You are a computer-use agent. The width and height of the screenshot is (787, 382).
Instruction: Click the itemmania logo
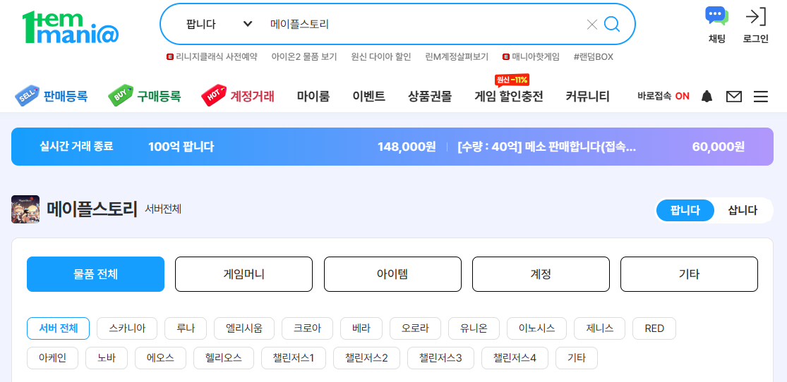point(71,27)
